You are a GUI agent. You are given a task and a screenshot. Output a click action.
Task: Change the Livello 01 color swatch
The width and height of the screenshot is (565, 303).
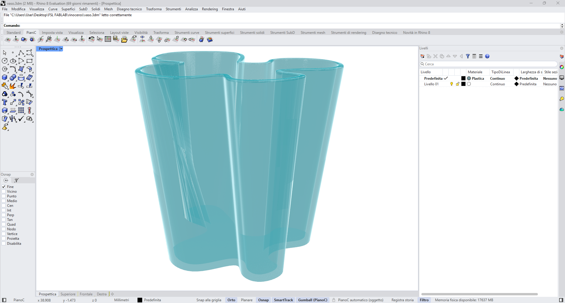tap(463, 84)
